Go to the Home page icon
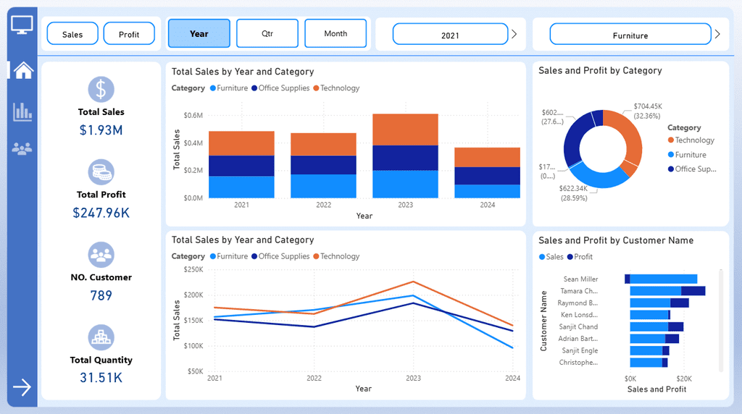 (23, 70)
